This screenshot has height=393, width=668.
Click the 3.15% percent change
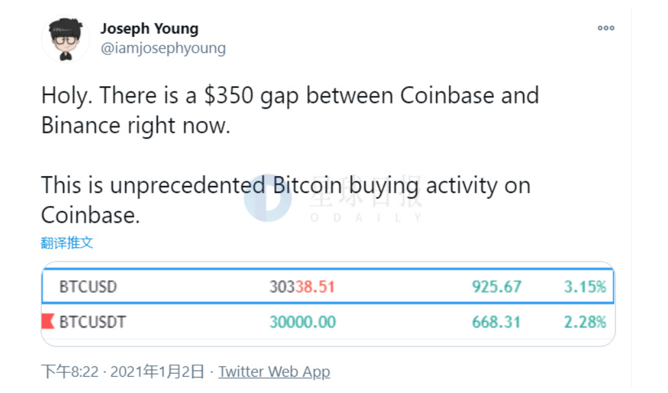click(585, 286)
